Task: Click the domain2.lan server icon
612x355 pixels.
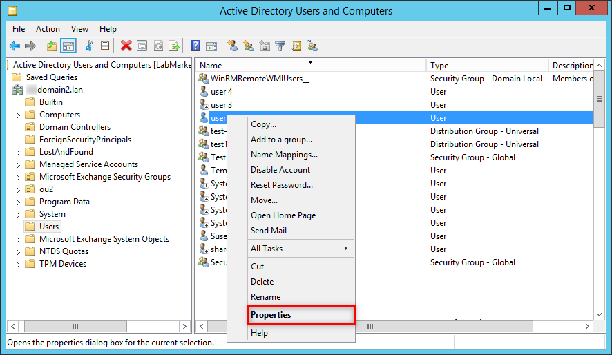Action: tap(17, 90)
